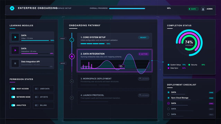Open the "1. CORE SYSTEM SETUP" step title
Image resolution: width=221 pixels, height=124 pixels.
[93, 37]
